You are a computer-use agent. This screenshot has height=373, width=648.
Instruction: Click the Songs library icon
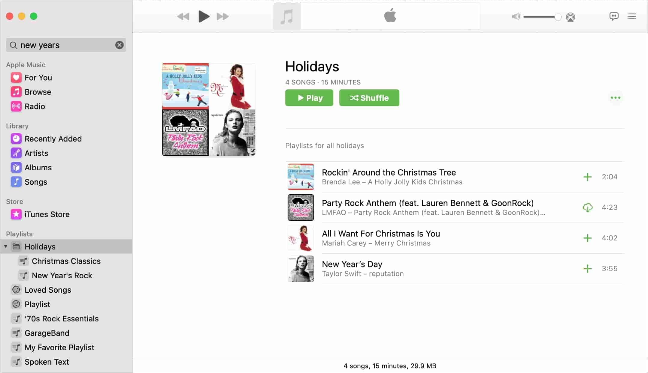click(16, 182)
